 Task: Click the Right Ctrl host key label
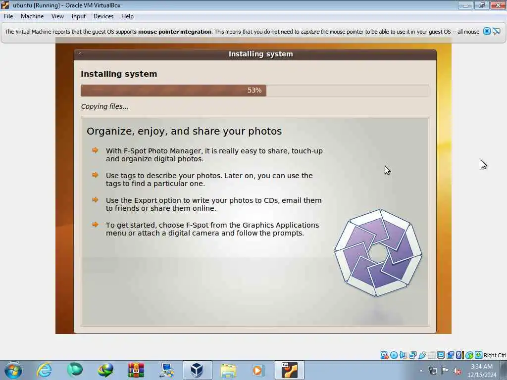click(x=495, y=355)
